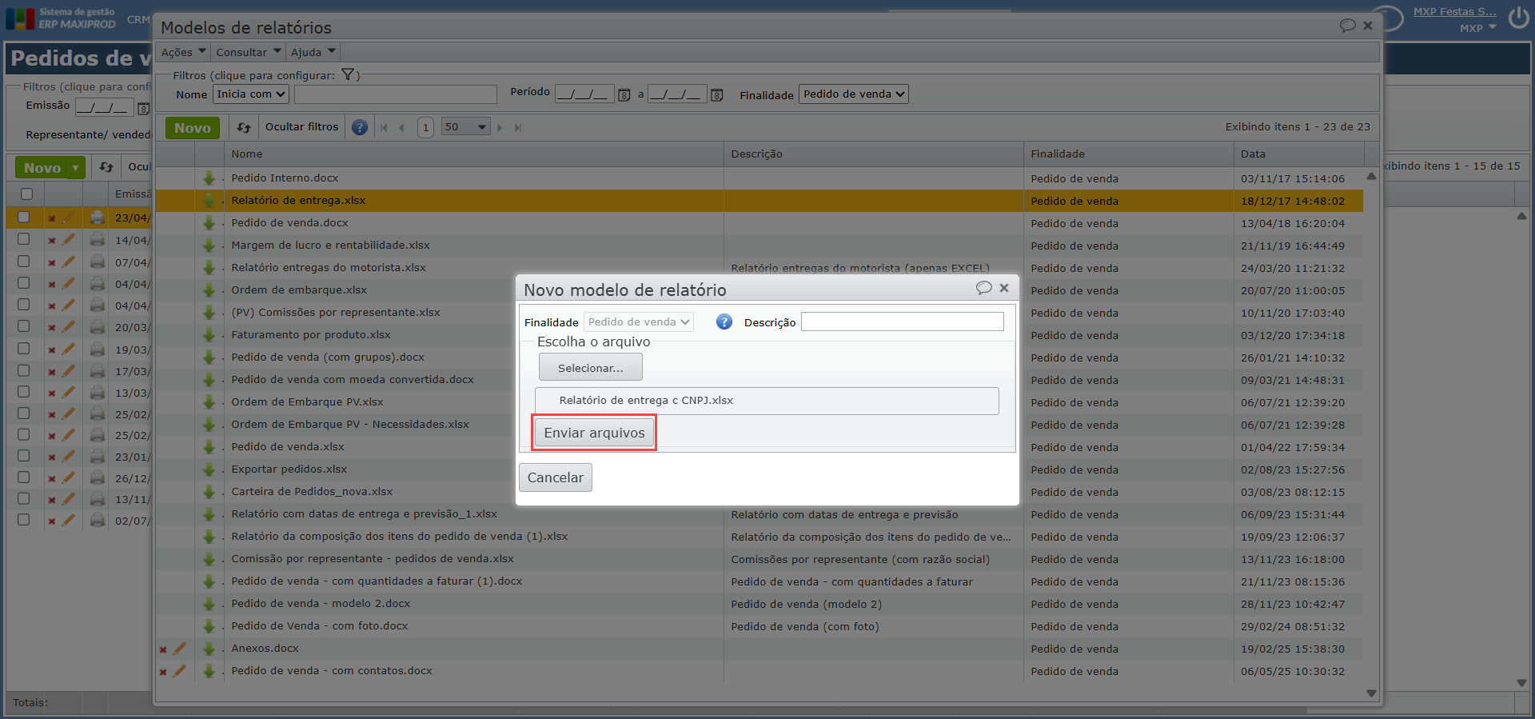Image resolution: width=1535 pixels, height=719 pixels.
Task: Click the Enviar arquivos button
Action: 594,433
